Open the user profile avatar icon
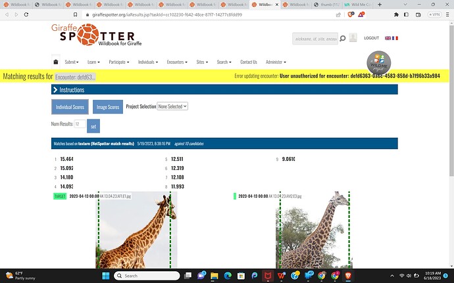This screenshot has width=454, height=283. click(353, 38)
